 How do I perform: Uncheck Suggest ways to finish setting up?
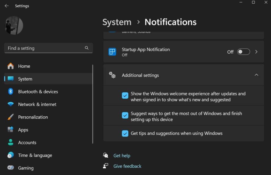pyautogui.click(x=125, y=115)
